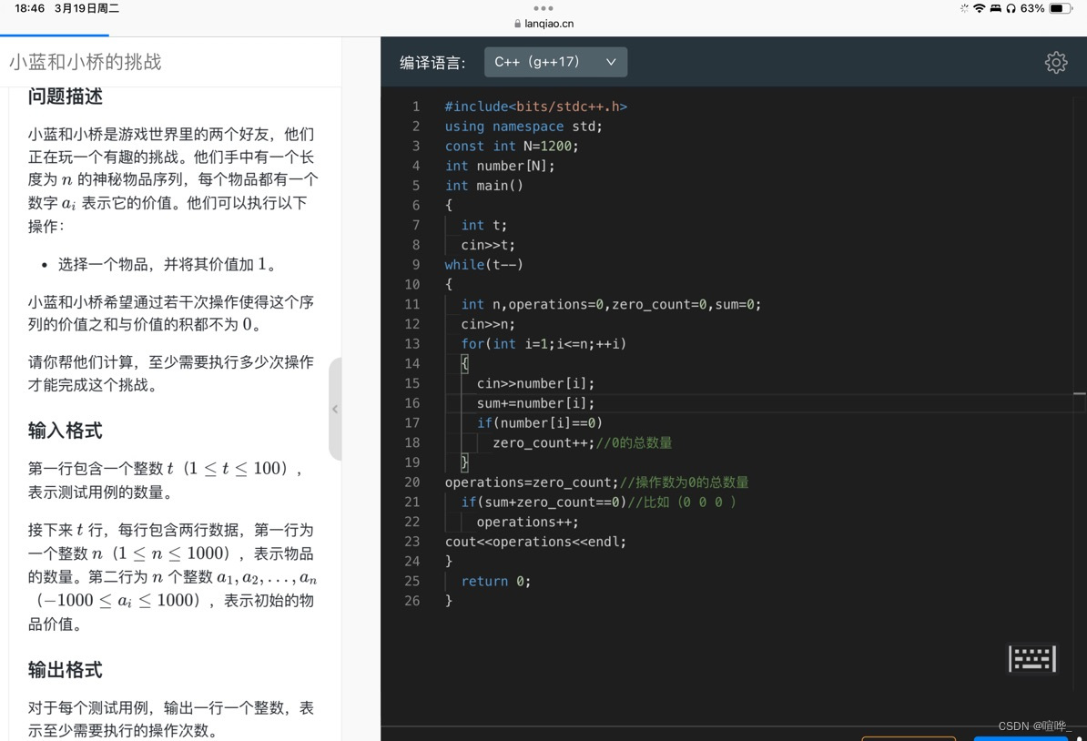Click the if(sum+zero_count==0) line

pyautogui.click(x=599, y=502)
